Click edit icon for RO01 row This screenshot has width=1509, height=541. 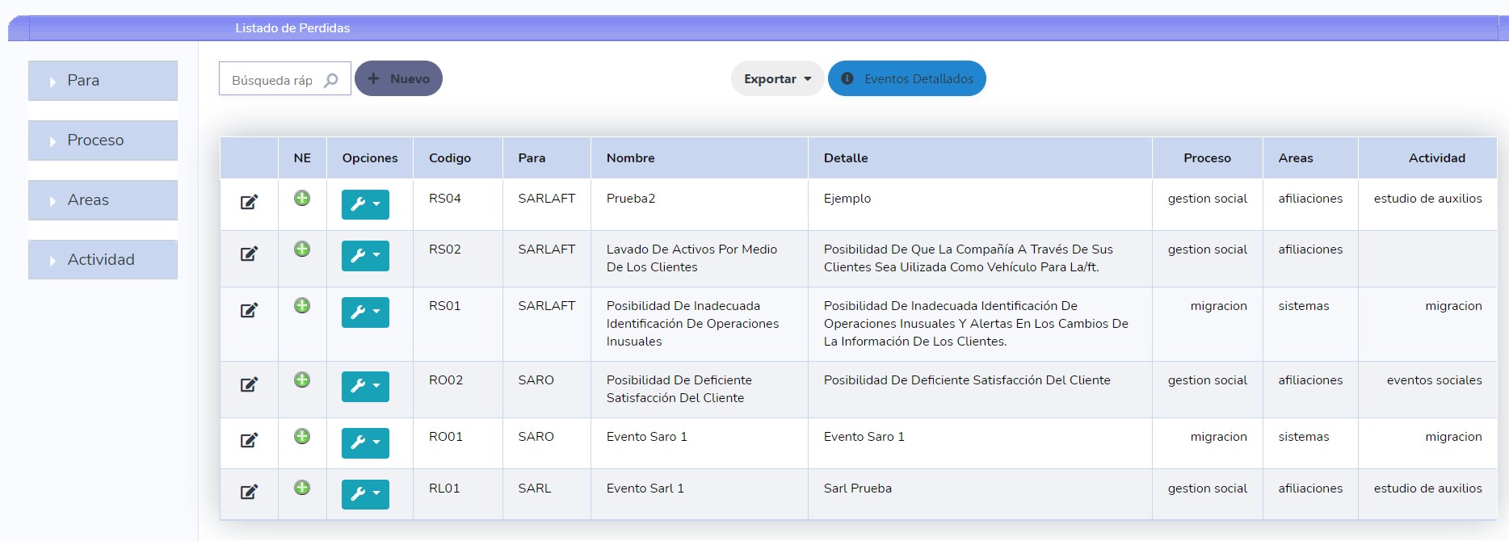249,440
